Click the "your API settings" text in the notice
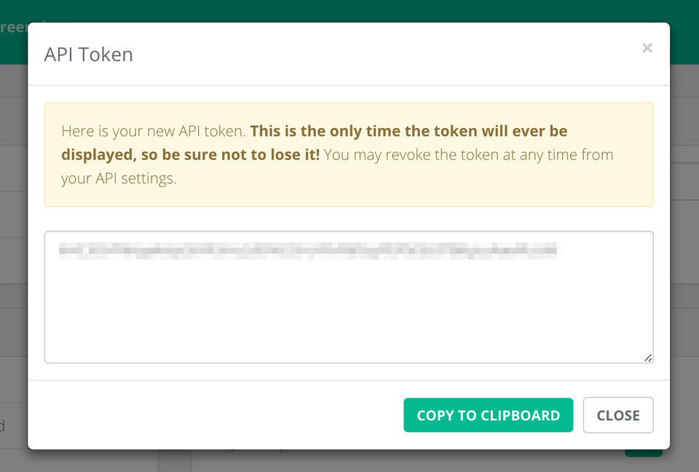This screenshot has width=699, height=472. point(118,178)
